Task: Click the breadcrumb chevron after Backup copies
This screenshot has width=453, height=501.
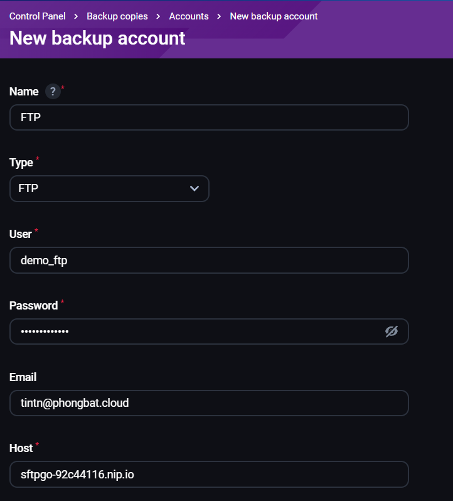Action: click(x=159, y=16)
